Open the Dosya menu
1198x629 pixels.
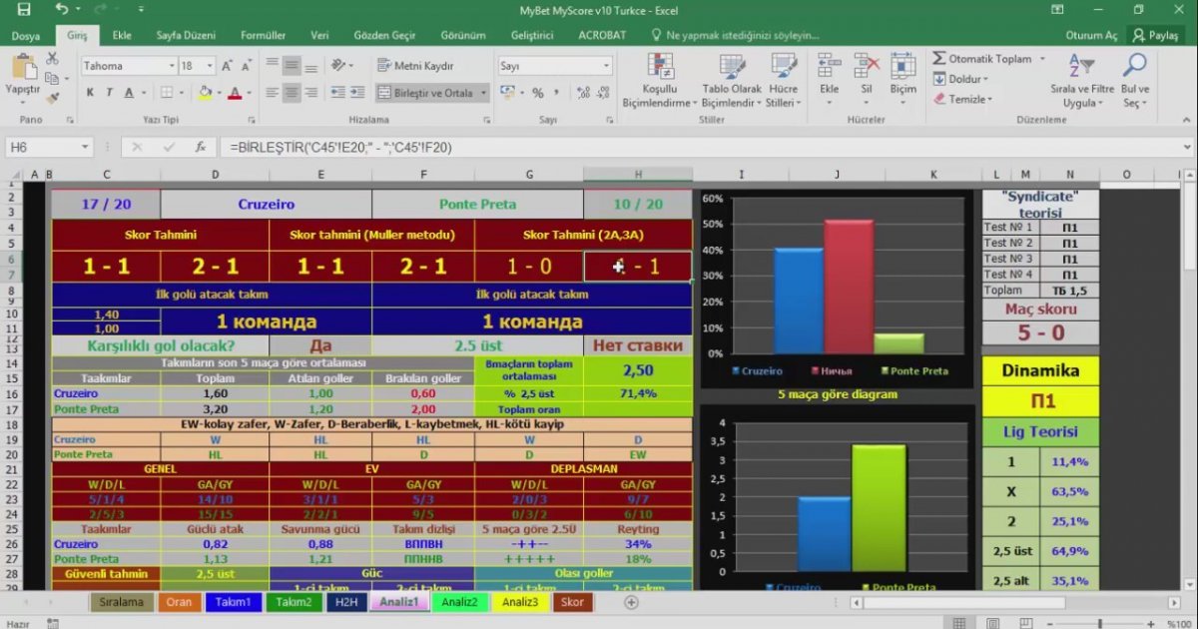26,35
